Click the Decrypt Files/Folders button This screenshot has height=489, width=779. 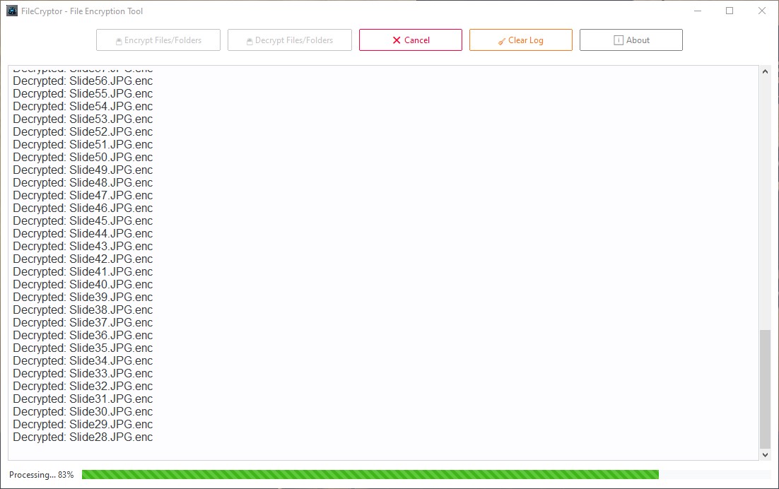[x=290, y=40]
